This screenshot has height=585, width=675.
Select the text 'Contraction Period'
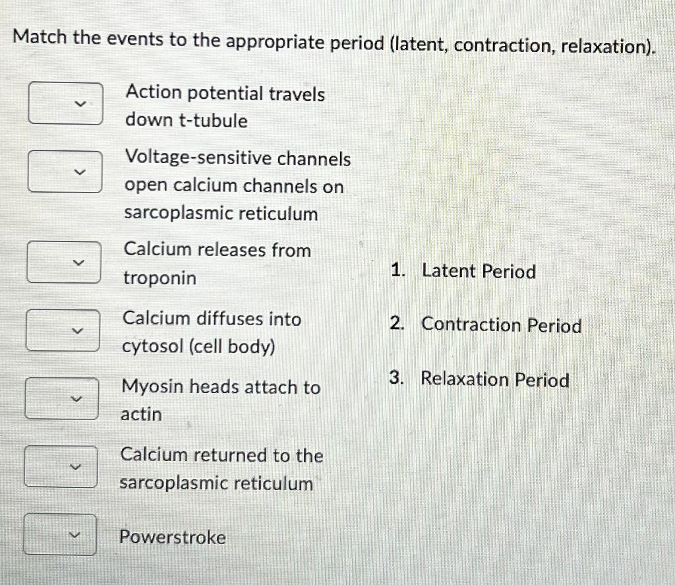(502, 324)
